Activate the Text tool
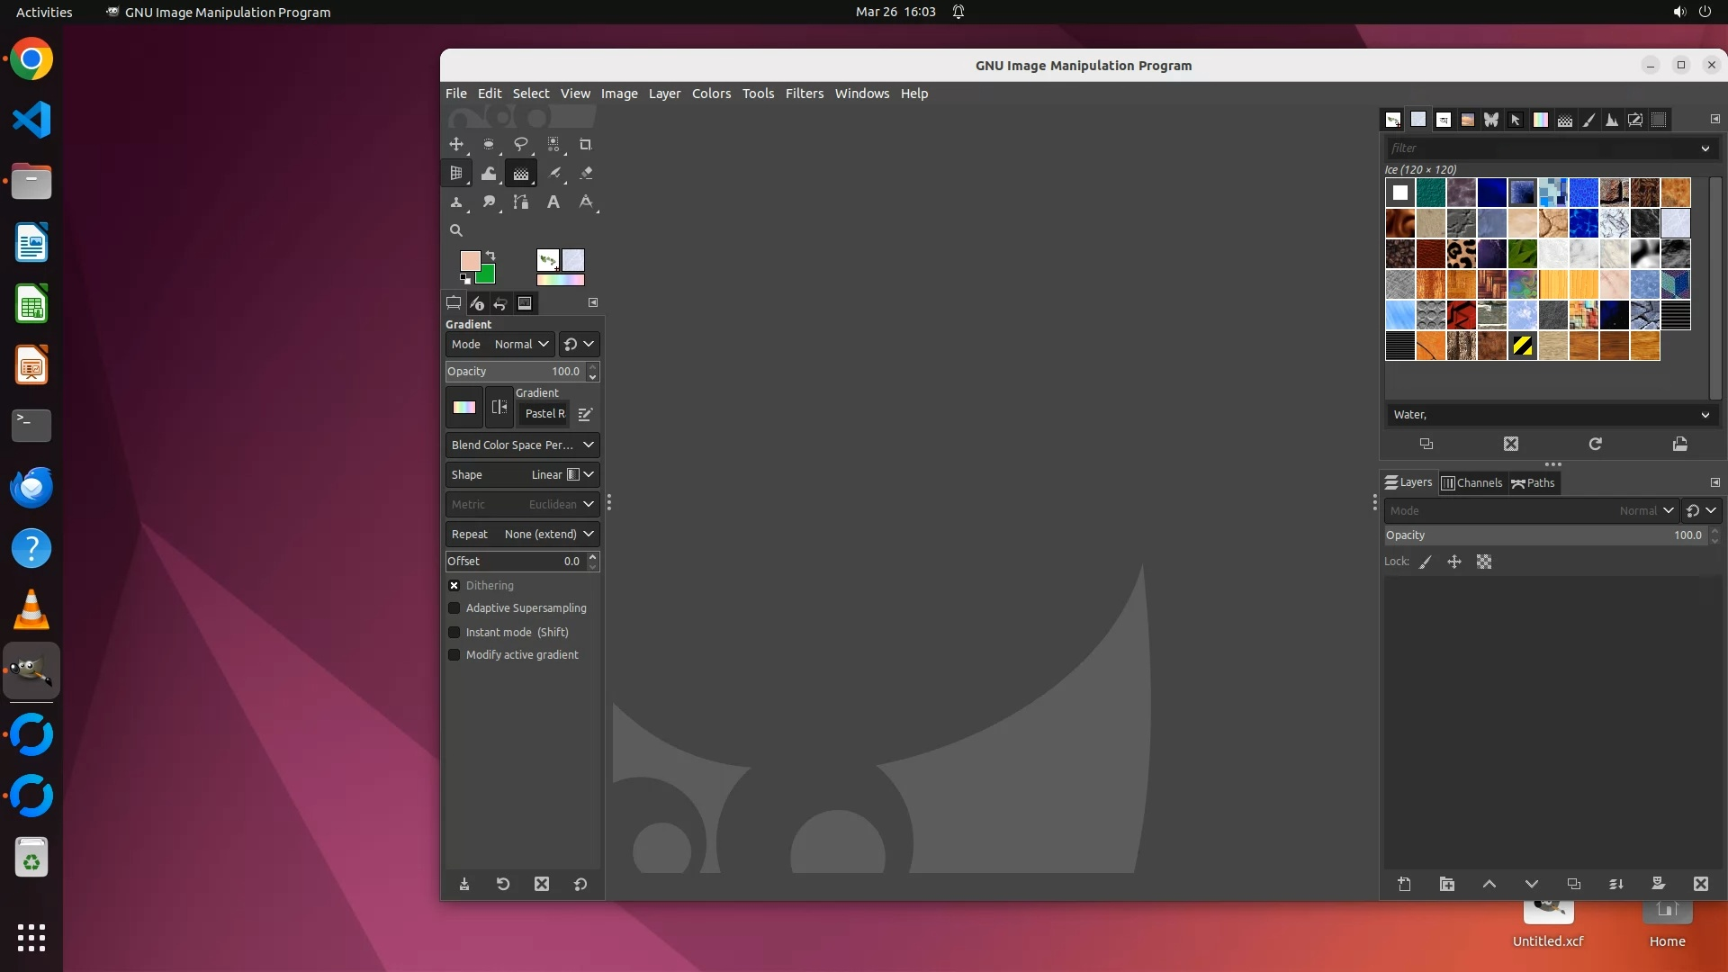Viewport: 1728px width, 972px height. (x=553, y=202)
